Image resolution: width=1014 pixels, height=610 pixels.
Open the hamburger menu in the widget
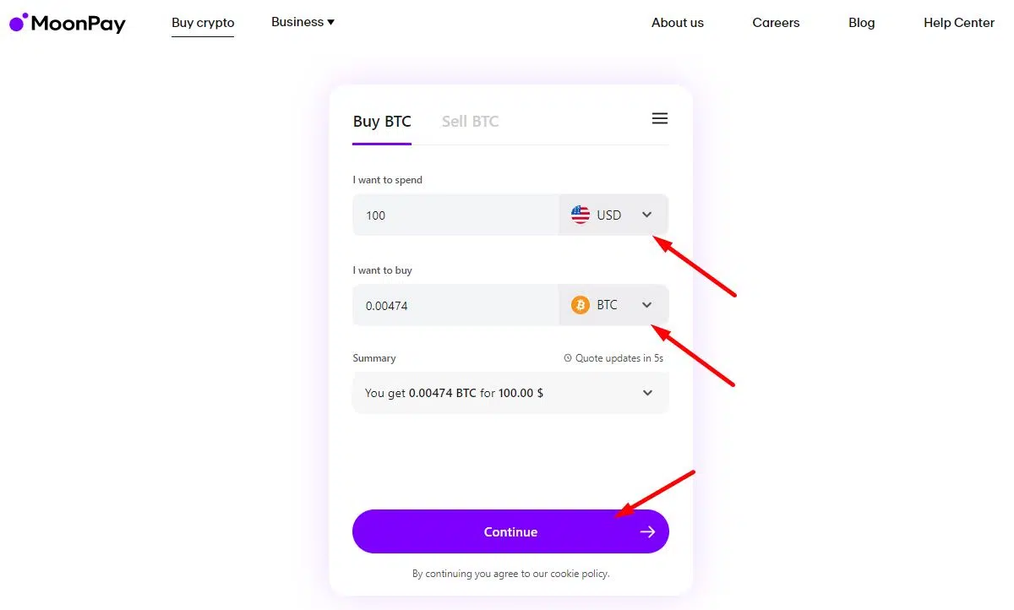click(x=660, y=119)
